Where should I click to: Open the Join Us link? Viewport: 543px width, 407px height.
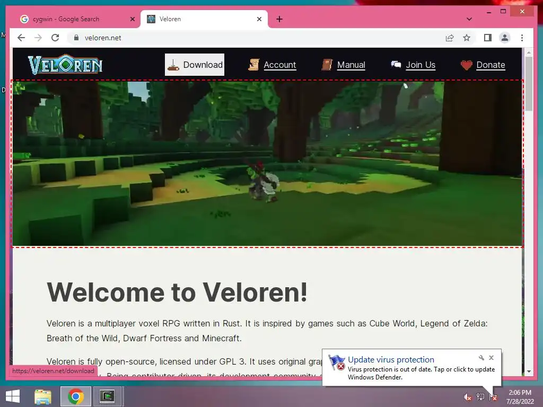coord(421,65)
